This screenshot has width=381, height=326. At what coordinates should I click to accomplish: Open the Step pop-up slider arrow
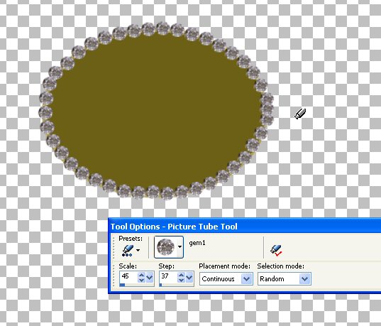(189, 277)
